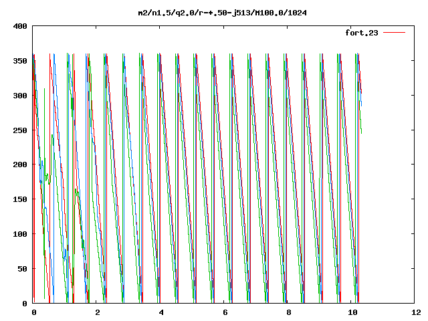Click the fort.23 legend label
The width and height of the screenshot is (428, 321).
(361, 33)
